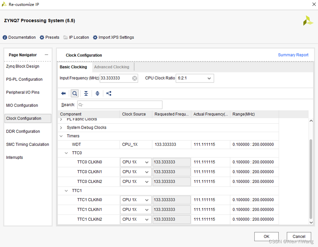Screen dimensions: 318x247
Task: Click requested frequency field for TTC0 CLKIN0
Action: point(171,162)
